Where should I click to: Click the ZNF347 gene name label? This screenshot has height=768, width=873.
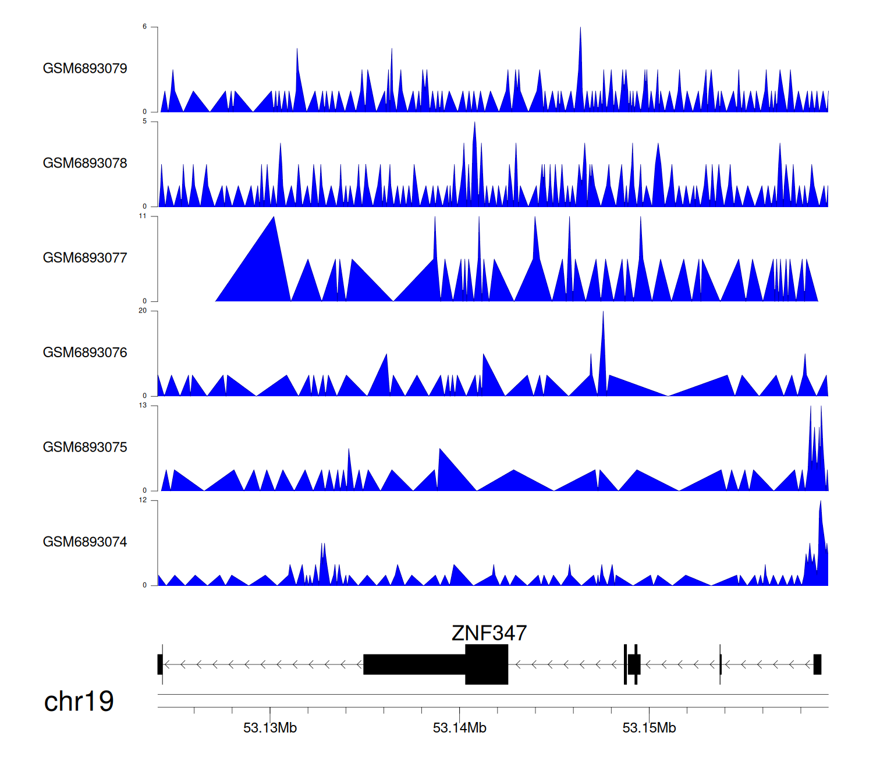pyautogui.click(x=489, y=633)
